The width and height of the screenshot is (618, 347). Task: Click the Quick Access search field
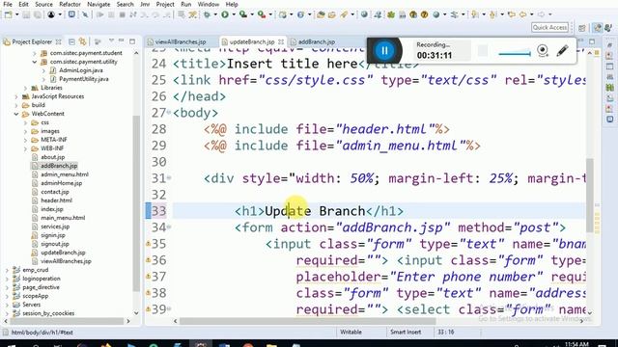[549, 28]
